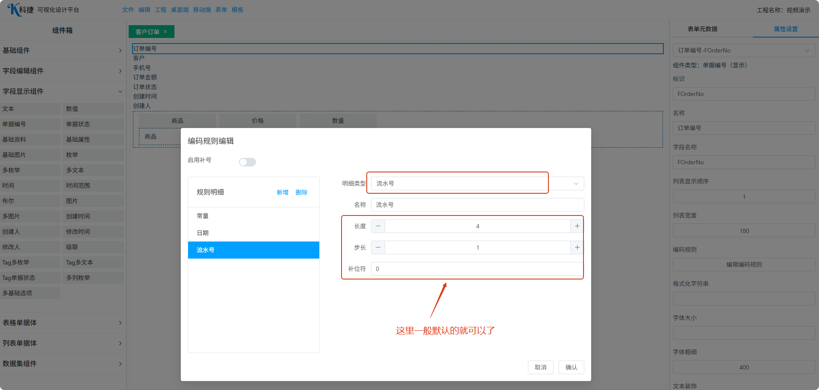Click the 科捷 logo icon
The height and width of the screenshot is (390, 819).
15,9
